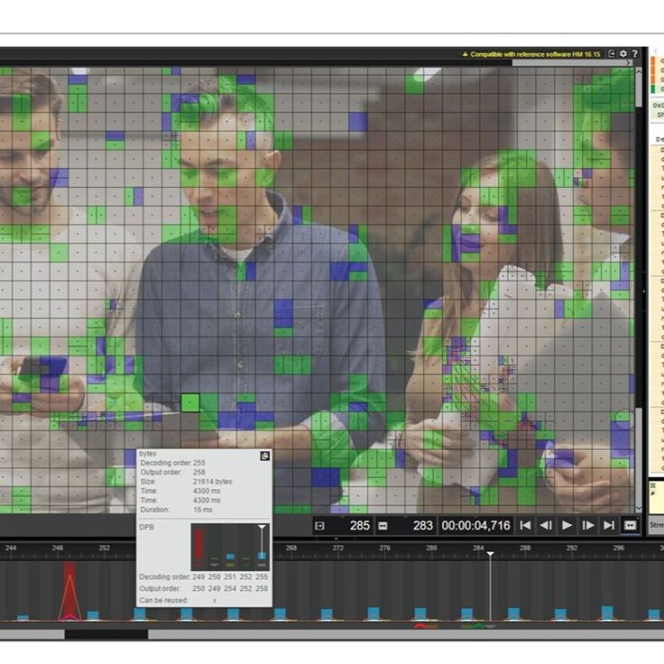Viewport: 664px width, 664px height.
Task: Click the horizontal scrollbar right arrow
Action: point(630,62)
